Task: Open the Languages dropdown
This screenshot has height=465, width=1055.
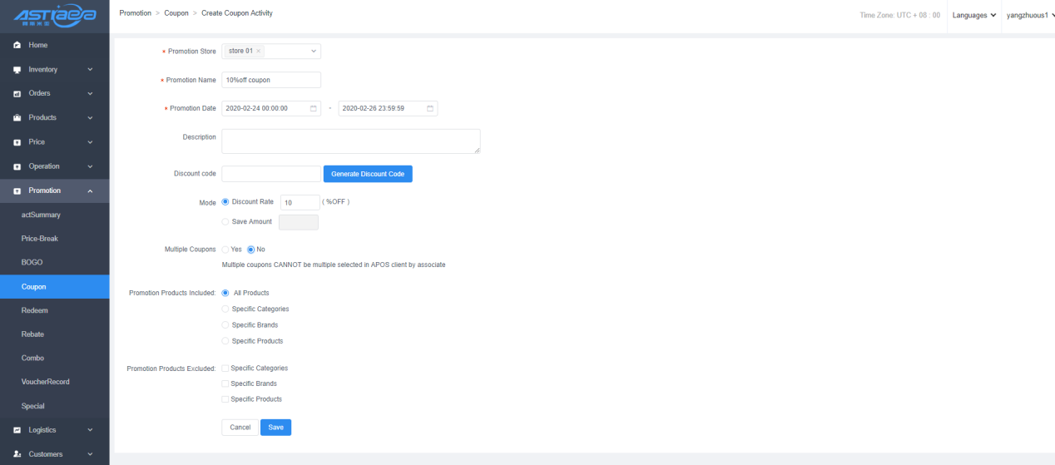Action: click(x=974, y=15)
